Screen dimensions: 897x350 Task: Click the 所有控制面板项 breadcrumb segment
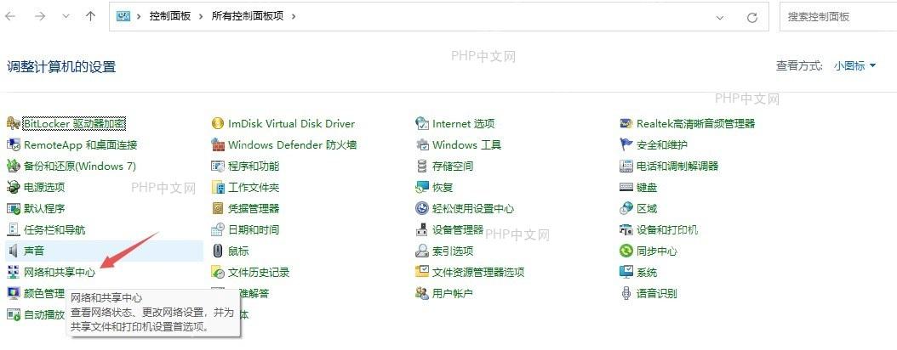(x=248, y=16)
